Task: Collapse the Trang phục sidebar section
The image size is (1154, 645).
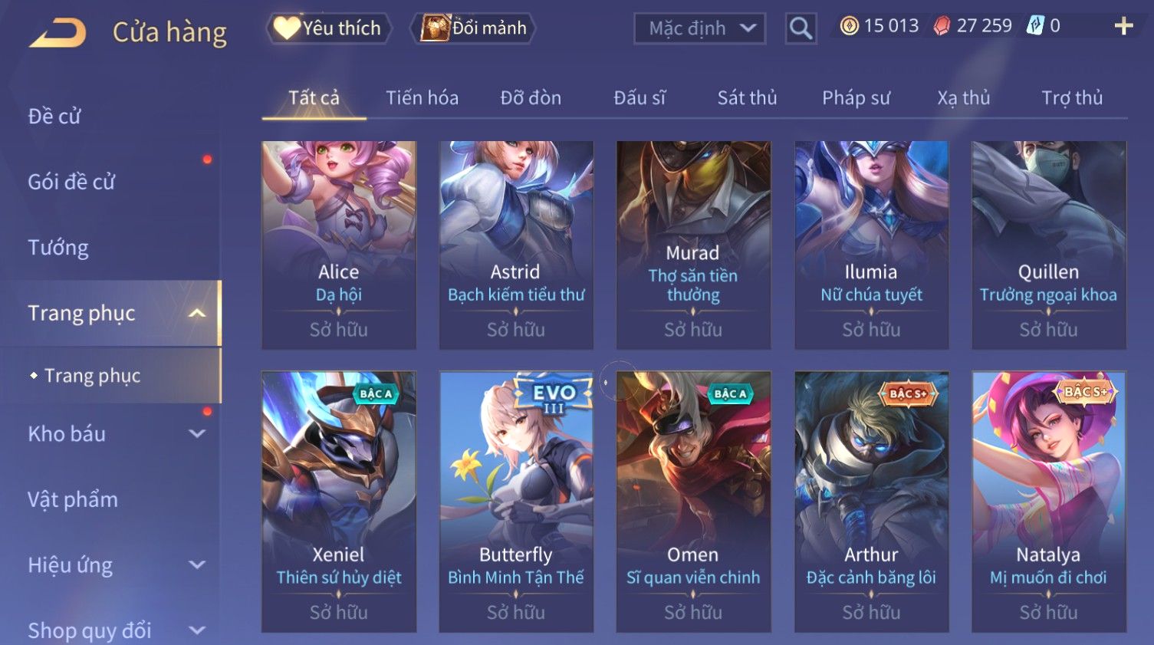Action: pyautogui.click(x=197, y=313)
